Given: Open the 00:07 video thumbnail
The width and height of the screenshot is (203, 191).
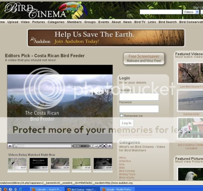Looking at the screenshot, I should pos(17,163).
